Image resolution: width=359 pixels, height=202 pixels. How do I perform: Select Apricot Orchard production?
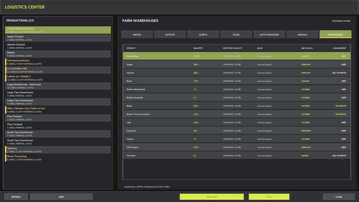point(58,46)
